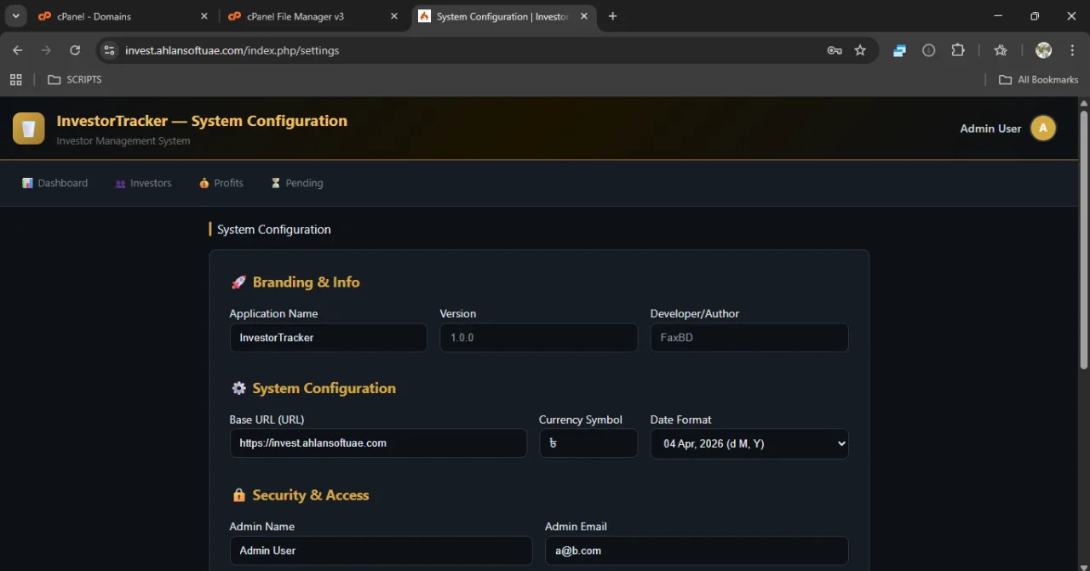Close the cPanel - Domains tab
The height and width of the screenshot is (571, 1090).
[x=204, y=16]
